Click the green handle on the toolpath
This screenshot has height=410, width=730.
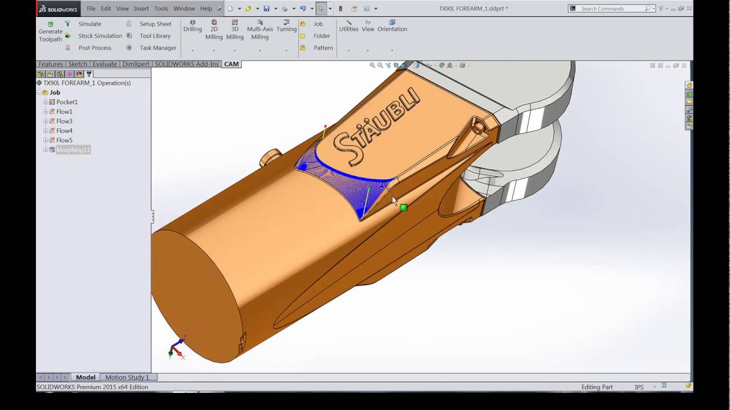coord(404,208)
